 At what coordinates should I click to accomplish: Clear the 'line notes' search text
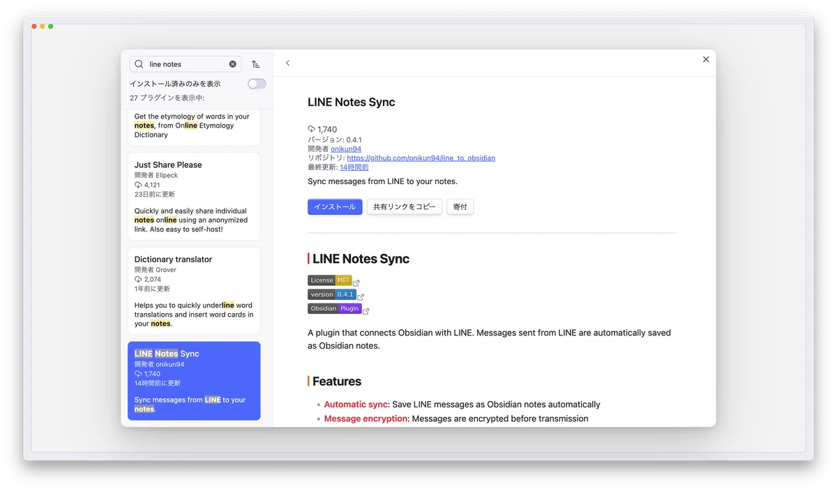pyautogui.click(x=233, y=64)
